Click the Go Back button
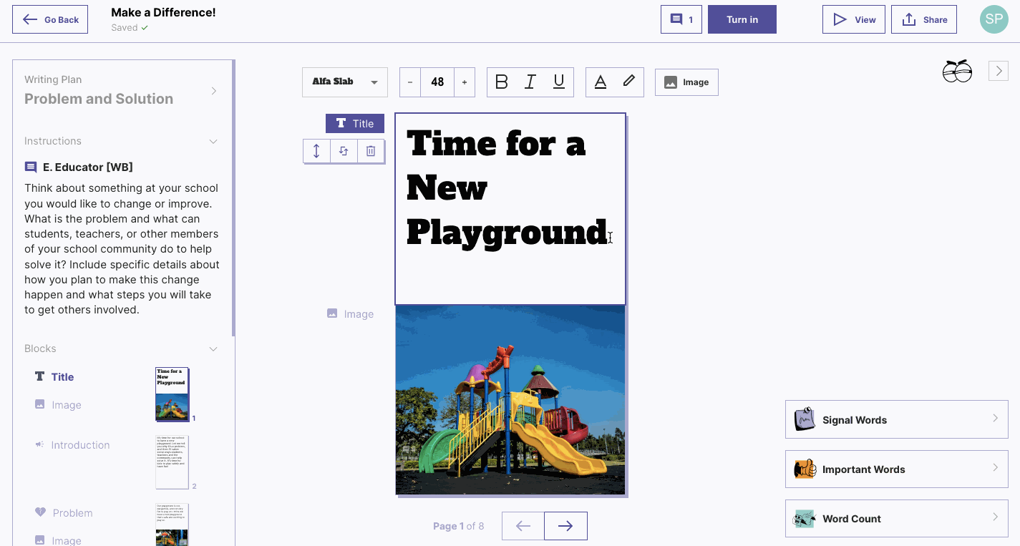The image size is (1020, 546). click(x=50, y=20)
